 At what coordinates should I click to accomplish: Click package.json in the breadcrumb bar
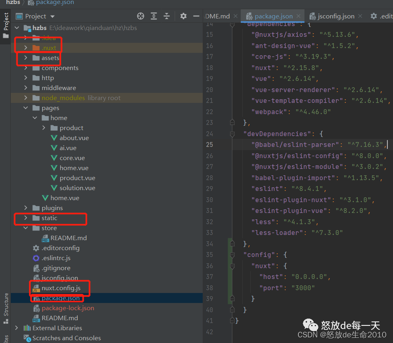pos(55,2)
